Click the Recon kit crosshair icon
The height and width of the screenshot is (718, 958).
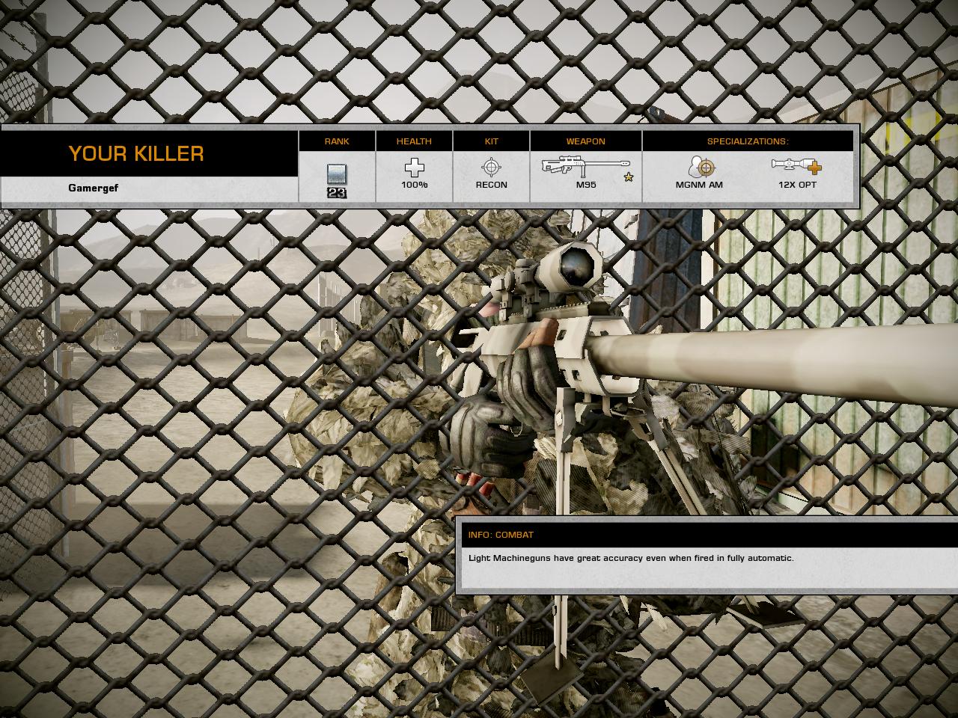click(491, 167)
